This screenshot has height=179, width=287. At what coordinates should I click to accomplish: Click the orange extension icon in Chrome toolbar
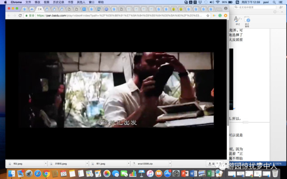coord(226,16)
